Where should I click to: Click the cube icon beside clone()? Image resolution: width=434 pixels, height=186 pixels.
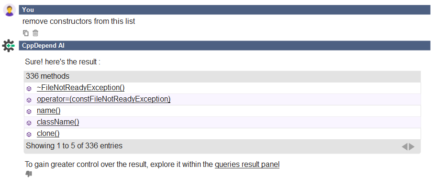tap(29, 134)
